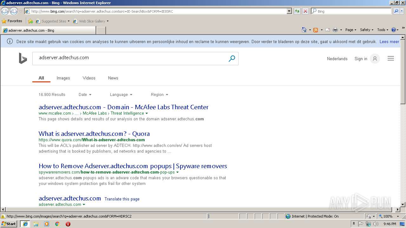The height and width of the screenshot is (228, 406).
Task: Expand the Date filter dropdown
Action: (85, 94)
